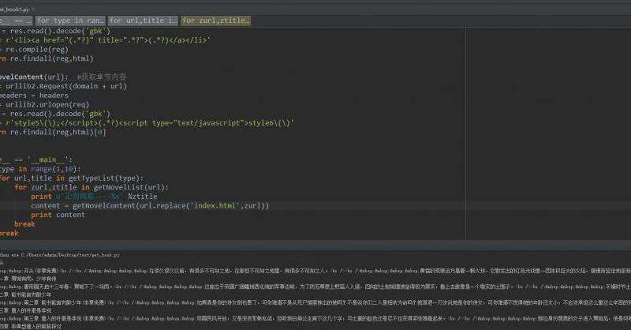631x330 pixels.
Task: Select the 'for type in ran…' breadcrumb
Action: click(x=70, y=21)
